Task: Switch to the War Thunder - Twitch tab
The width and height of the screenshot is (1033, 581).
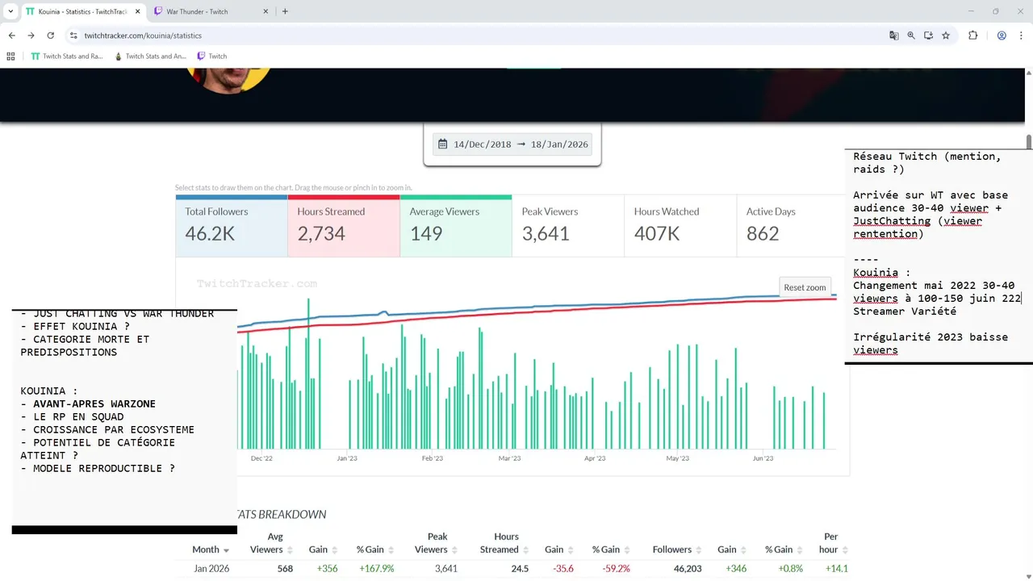Action: tap(212, 11)
